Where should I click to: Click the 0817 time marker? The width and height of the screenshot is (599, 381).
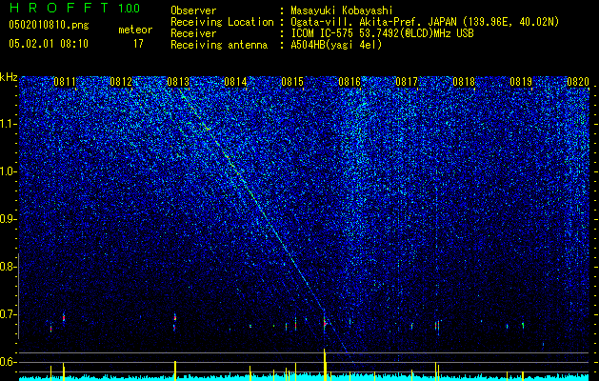tap(407, 82)
